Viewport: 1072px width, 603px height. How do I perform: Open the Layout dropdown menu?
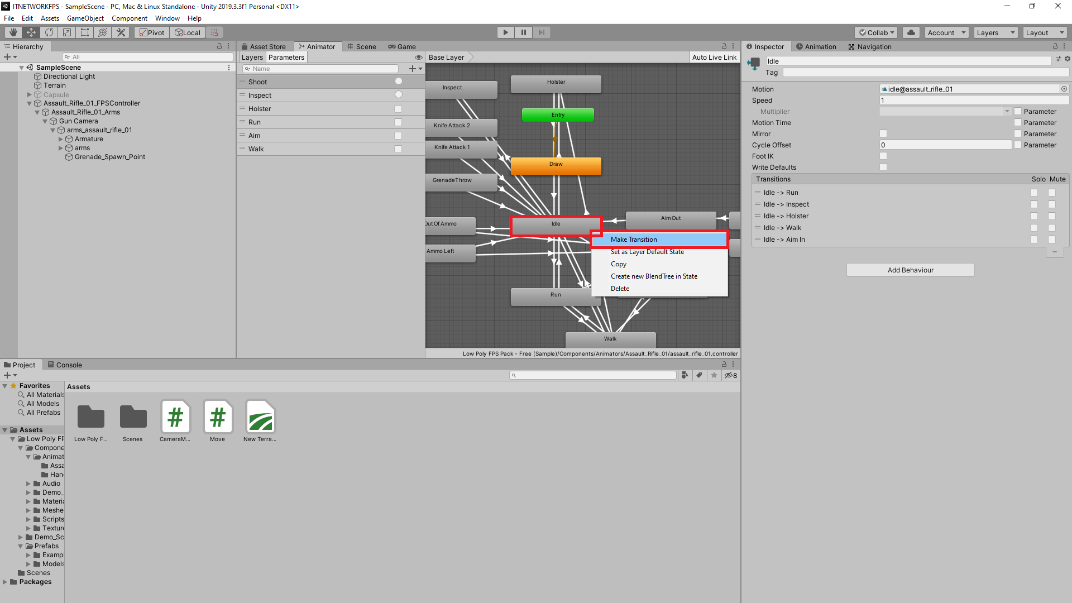(x=1044, y=32)
